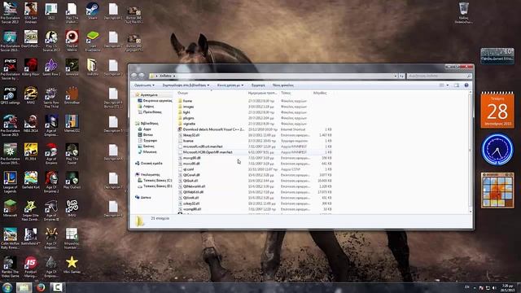Open the Include in library dropdown
The image size is (521, 293).
(x=186, y=85)
